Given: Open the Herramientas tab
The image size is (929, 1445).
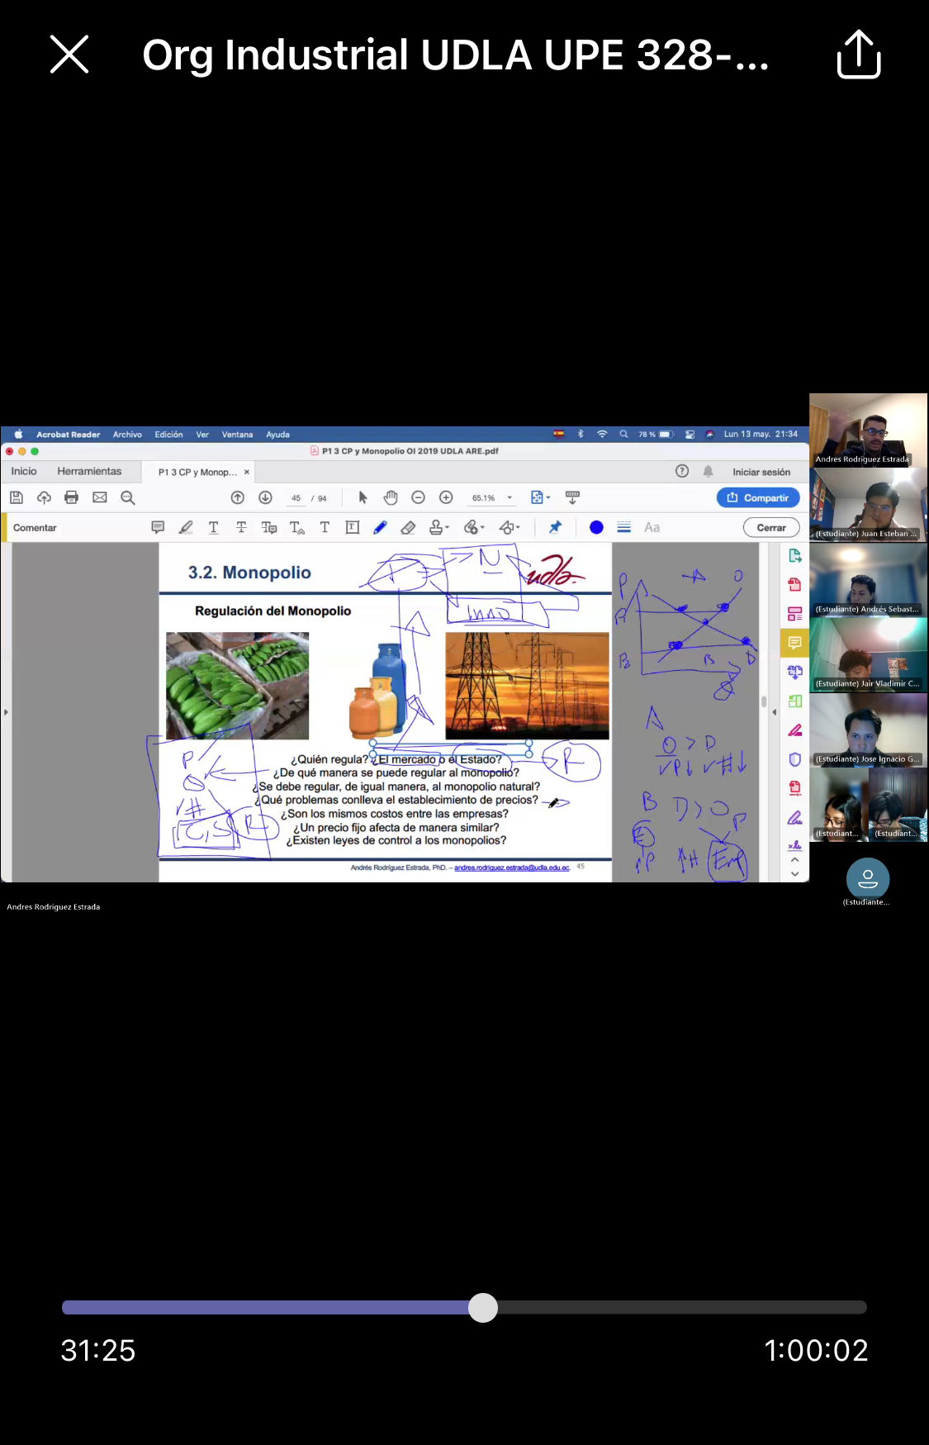Looking at the screenshot, I should point(89,471).
